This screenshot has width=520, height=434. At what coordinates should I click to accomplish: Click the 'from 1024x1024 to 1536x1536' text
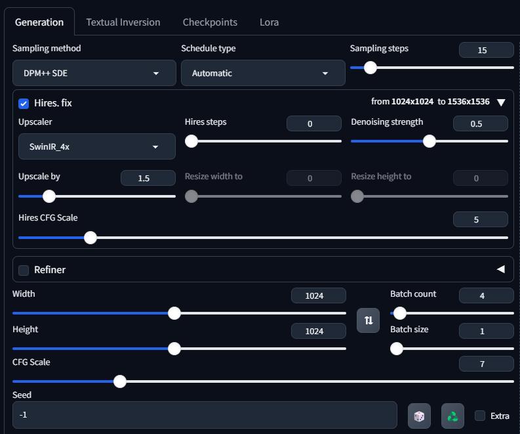tap(430, 102)
